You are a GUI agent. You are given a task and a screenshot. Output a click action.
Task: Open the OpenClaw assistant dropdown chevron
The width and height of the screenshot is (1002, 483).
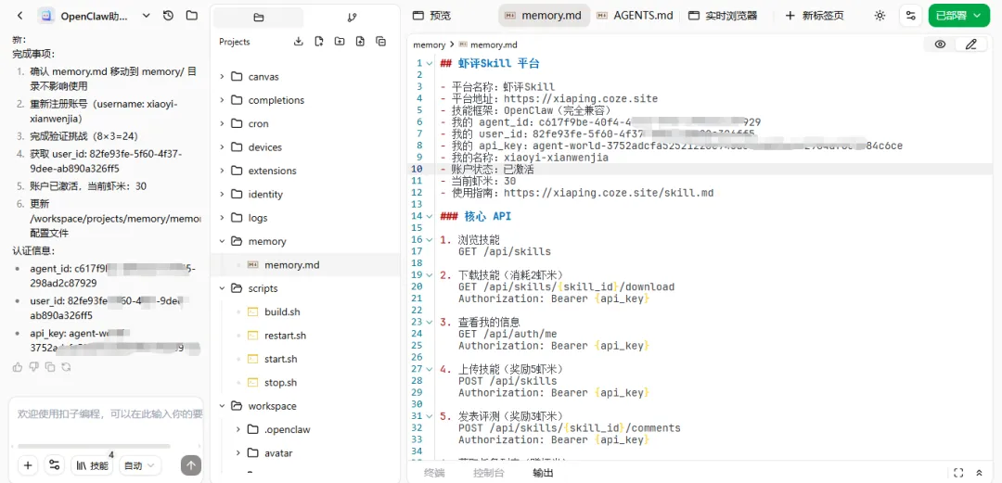click(147, 16)
